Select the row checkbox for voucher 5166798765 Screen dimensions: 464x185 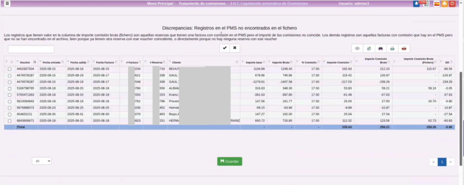[10, 88]
